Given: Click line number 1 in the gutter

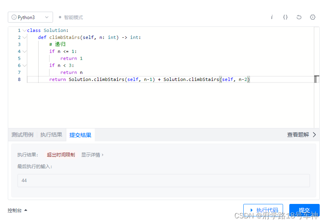Looking at the screenshot, I should (x=19, y=30).
